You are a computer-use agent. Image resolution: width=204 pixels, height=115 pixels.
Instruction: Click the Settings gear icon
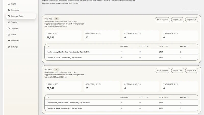pyautogui.click(x=9, y=47)
